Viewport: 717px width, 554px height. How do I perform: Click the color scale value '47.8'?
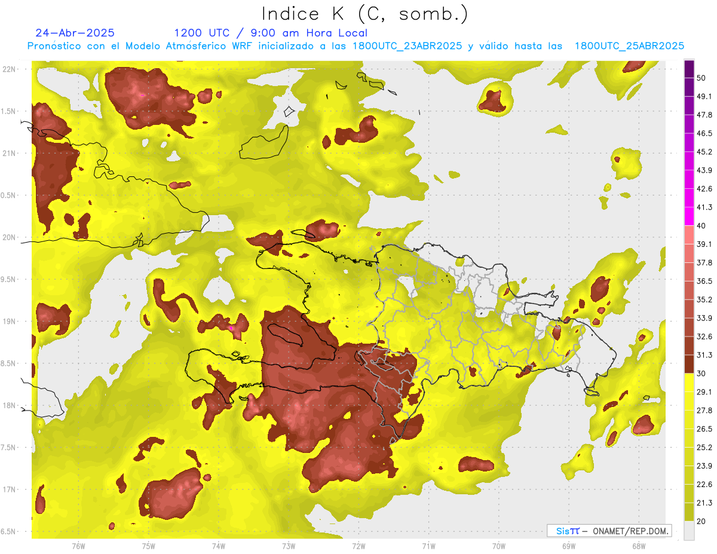pyautogui.click(x=704, y=115)
